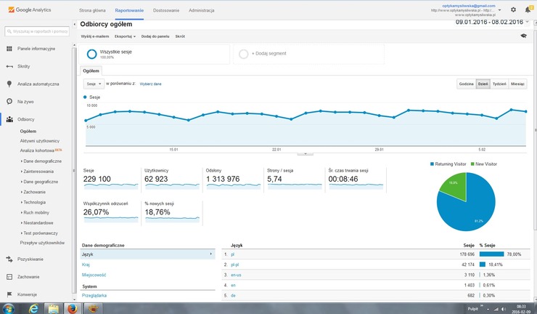Open the file explorer taskbar icon
This screenshot has width=537, height=314.
(x=53, y=308)
